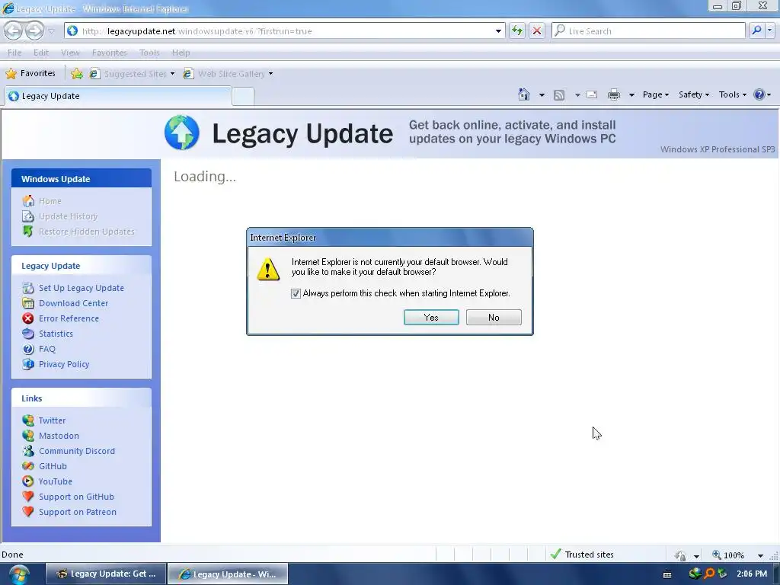Open the Edit menu
The width and height of the screenshot is (780, 585).
click(41, 53)
